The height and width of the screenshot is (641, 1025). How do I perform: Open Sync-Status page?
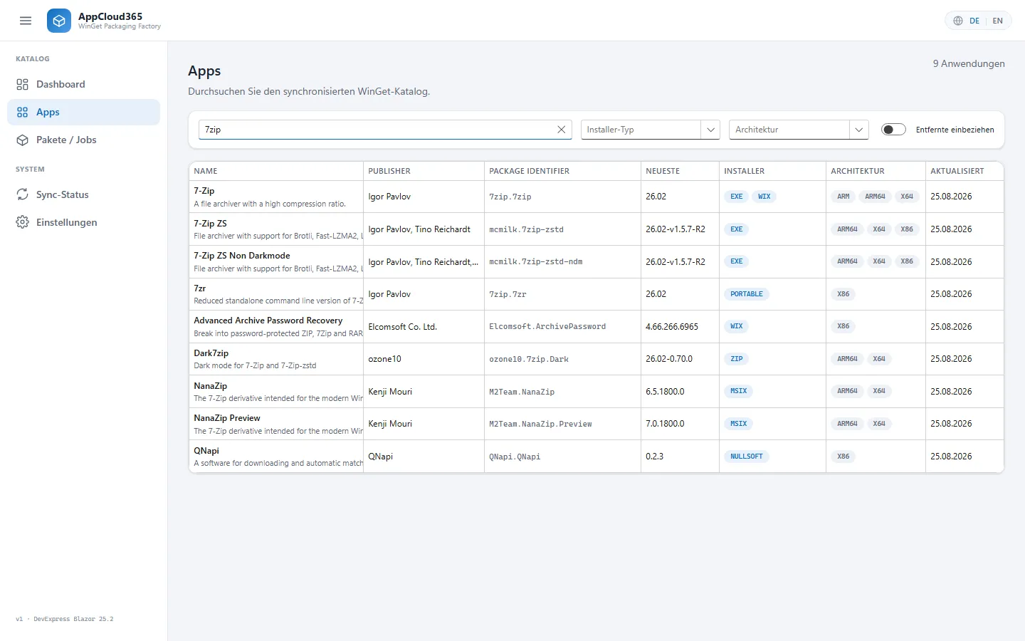click(x=83, y=194)
